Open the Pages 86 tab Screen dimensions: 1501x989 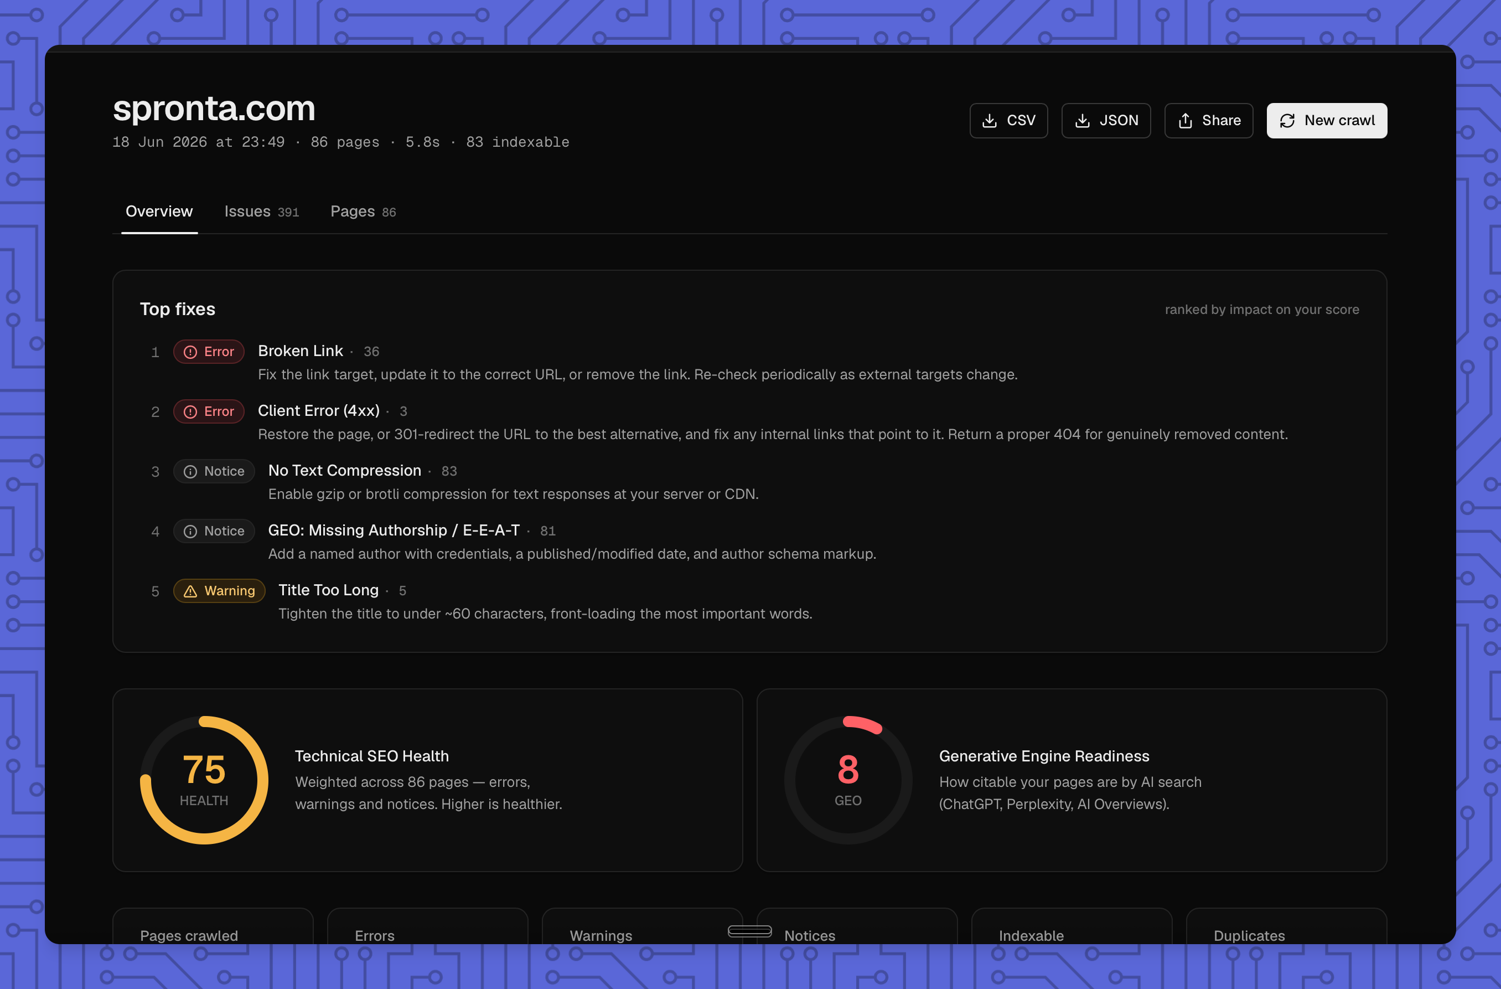tap(363, 212)
